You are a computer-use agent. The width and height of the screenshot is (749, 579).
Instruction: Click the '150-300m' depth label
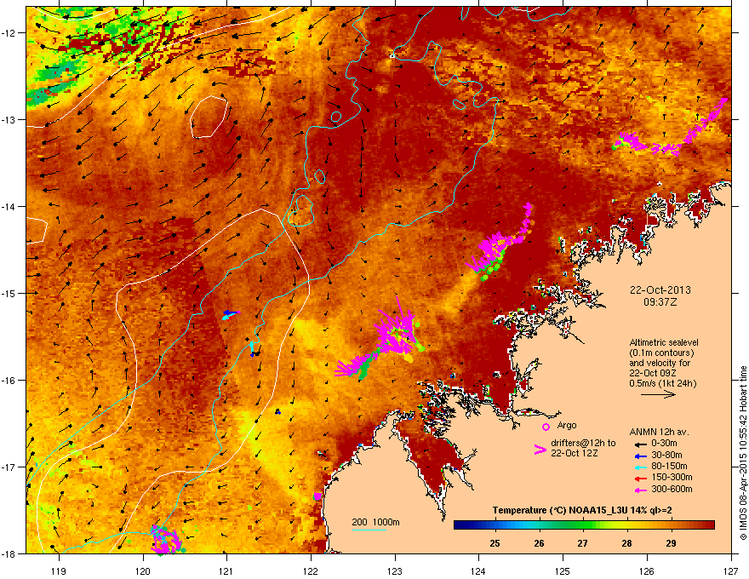pos(672,477)
